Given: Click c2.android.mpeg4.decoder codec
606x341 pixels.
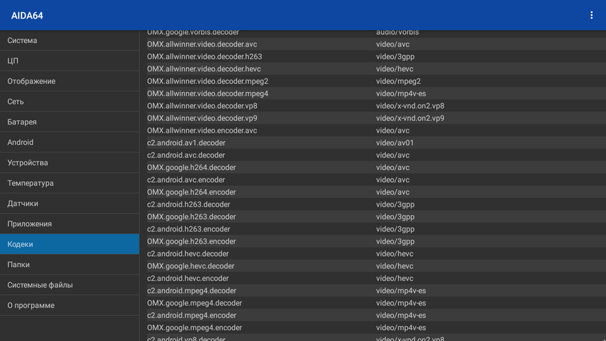Looking at the screenshot, I should (x=377, y=291).
